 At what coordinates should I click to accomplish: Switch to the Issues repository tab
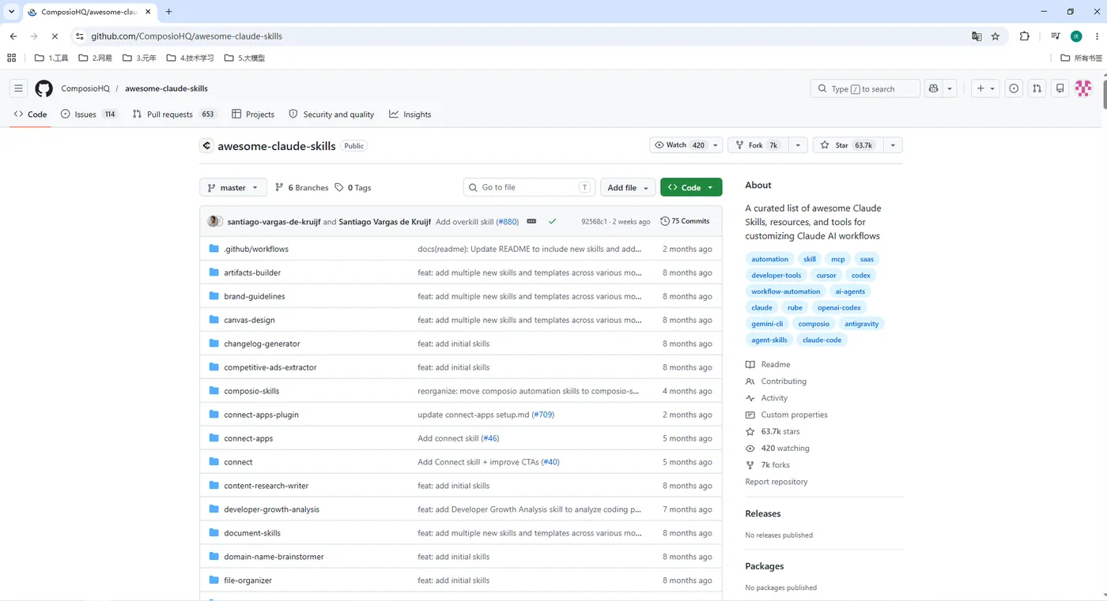(x=89, y=115)
